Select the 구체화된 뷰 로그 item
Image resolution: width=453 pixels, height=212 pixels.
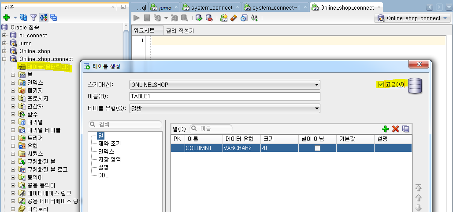tap(48, 170)
